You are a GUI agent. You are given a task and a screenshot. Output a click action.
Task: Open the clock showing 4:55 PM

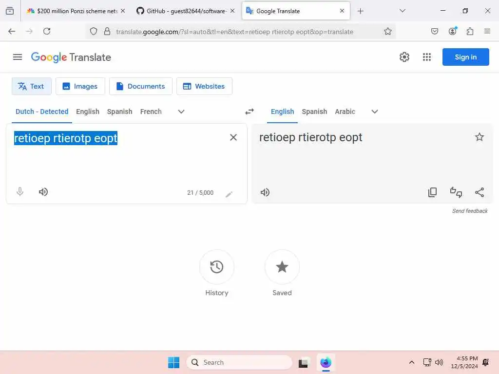(464, 362)
